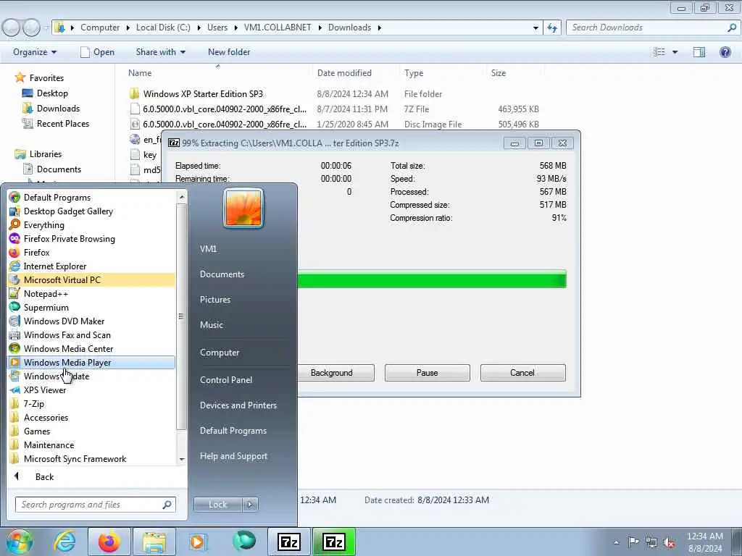Sort by the Date modified column

pyautogui.click(x=344, y=73)
